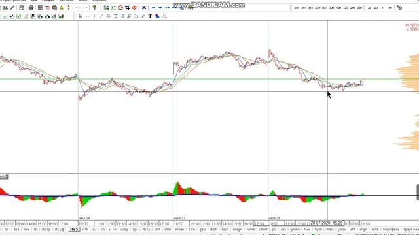Open the 'mvtk' chart tab
The height and width of the screenshot is (235, 419).
pos(375,229)
